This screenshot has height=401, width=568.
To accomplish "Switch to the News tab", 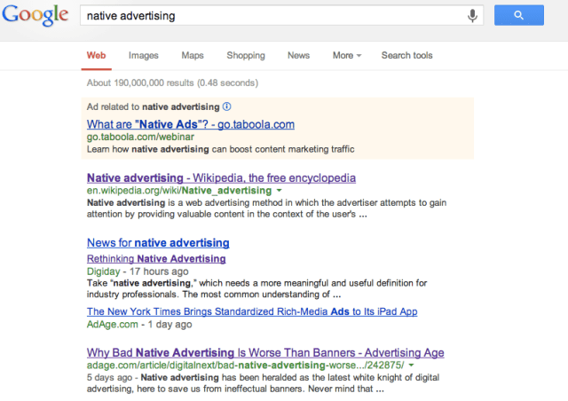I will pos(298,55).
